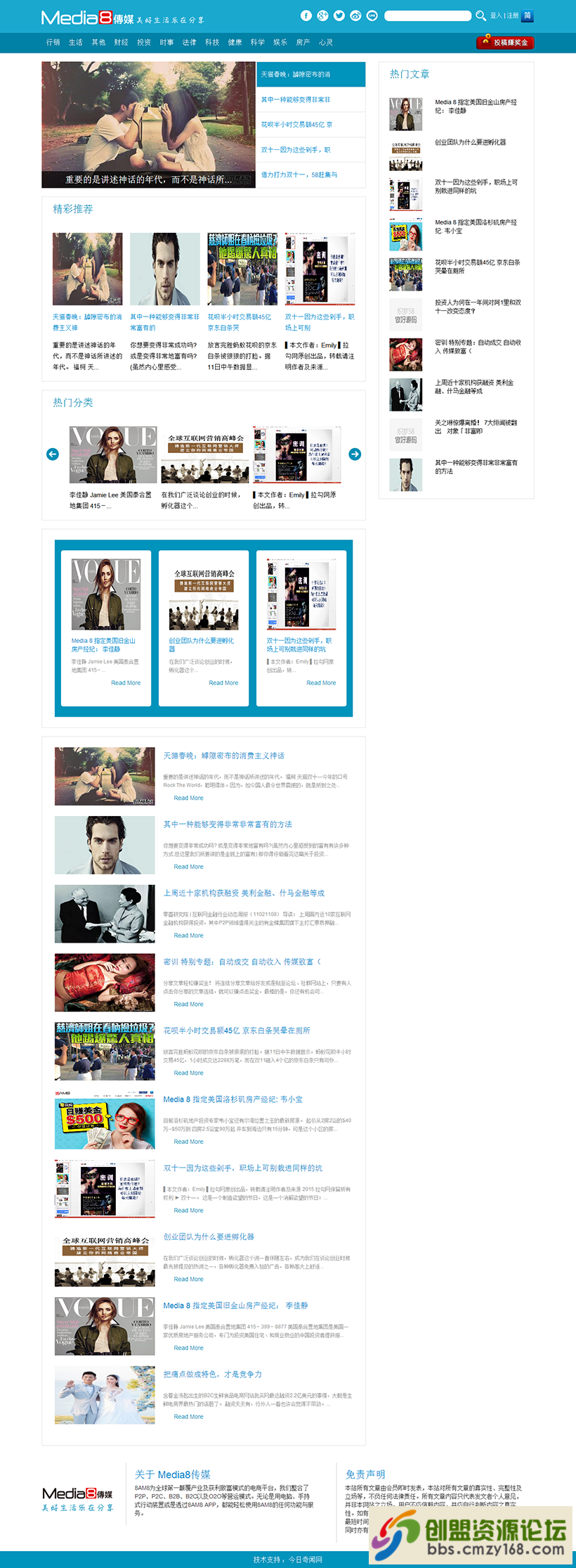The image size is (576, 1568).
Task: Open 热门文章 item 关之琳惊爆离婚
Action: [x=476, y=427]
